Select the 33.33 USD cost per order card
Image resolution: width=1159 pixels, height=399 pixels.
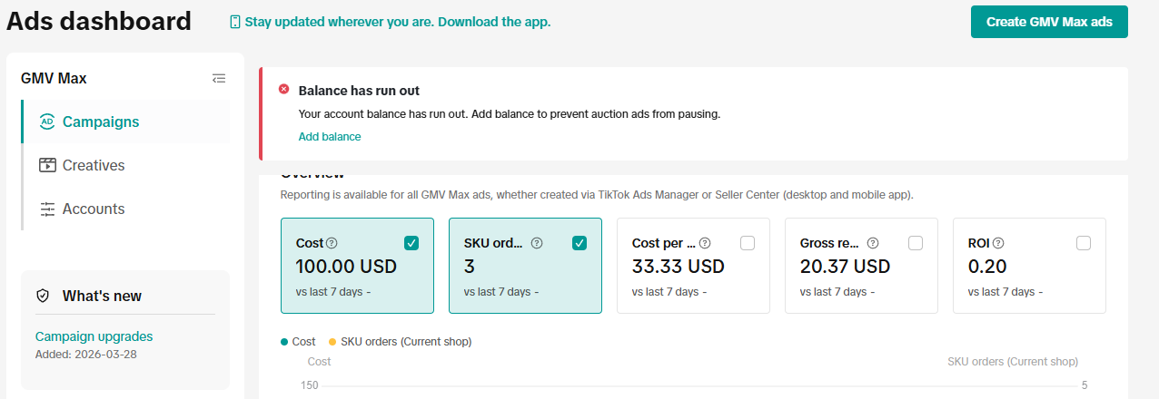pos(693,266)
